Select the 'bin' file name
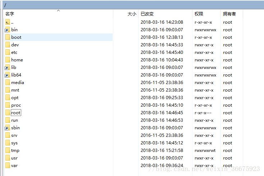 (x=14, y=30)
